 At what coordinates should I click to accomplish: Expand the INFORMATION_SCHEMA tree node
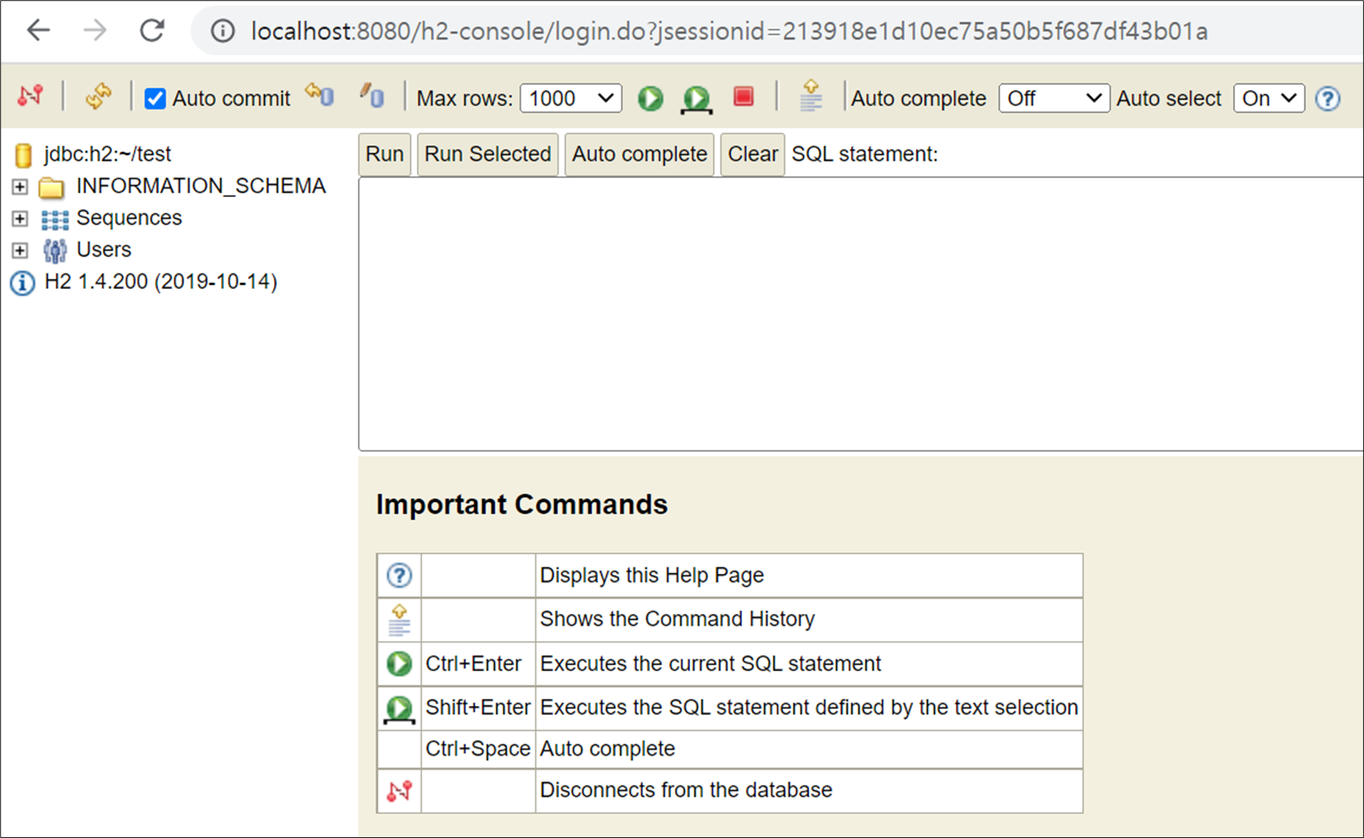click(20, 186)
